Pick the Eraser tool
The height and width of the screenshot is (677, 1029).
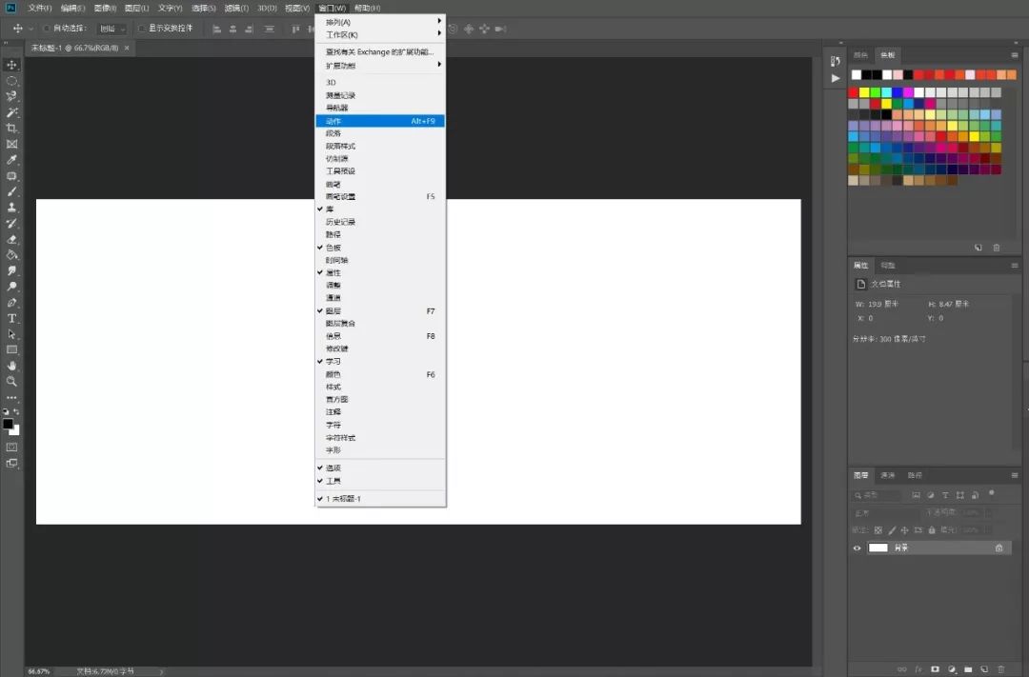pyautogui.click(x=12, y=239)
